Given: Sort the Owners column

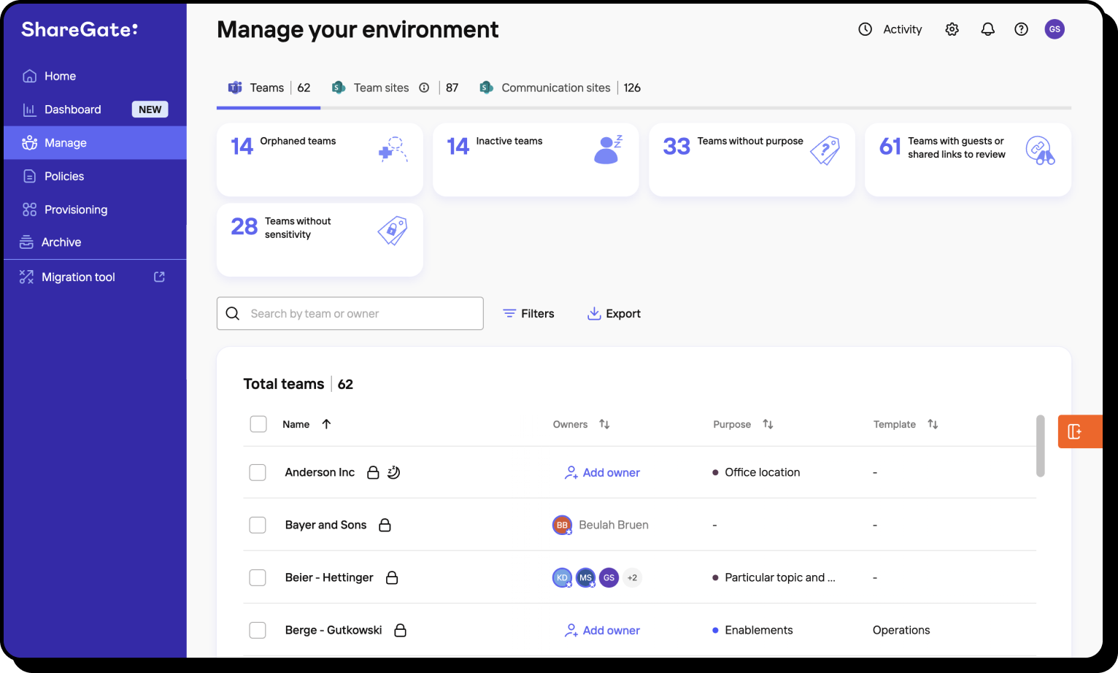Looking at the screenshot, I should click(x=604, y=424).
